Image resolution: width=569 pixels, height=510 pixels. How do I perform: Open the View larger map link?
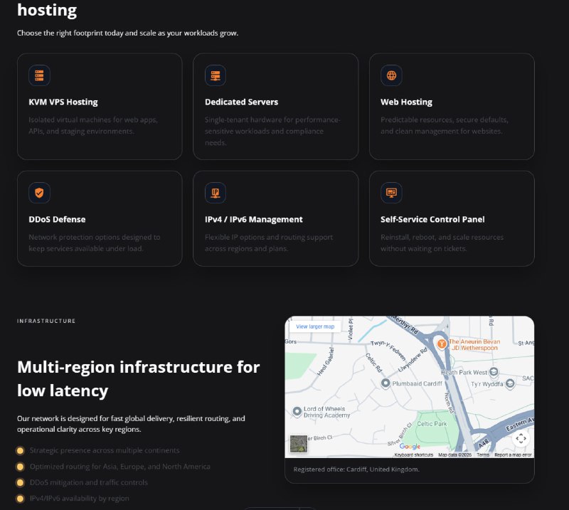tap(314, 326)
